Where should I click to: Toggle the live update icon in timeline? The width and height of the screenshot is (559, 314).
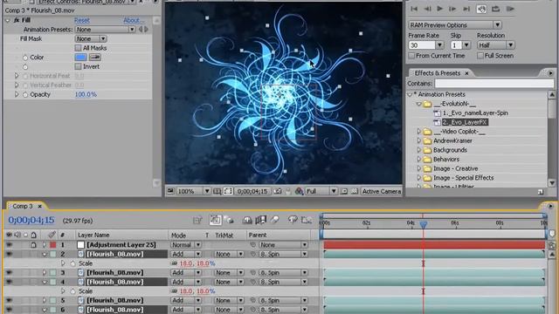(x=215, y=220)
